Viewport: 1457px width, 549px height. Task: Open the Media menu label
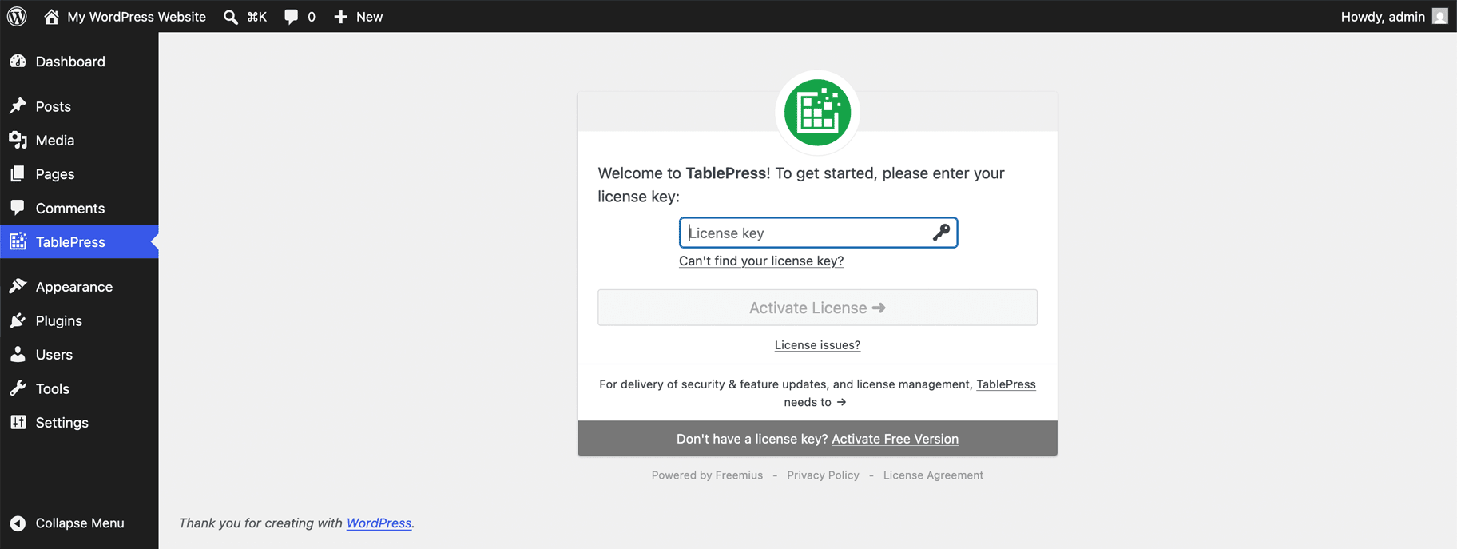[x=55, y=141]
